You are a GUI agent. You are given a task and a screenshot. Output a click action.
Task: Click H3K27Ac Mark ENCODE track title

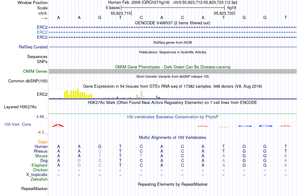[x=173, y=103]
